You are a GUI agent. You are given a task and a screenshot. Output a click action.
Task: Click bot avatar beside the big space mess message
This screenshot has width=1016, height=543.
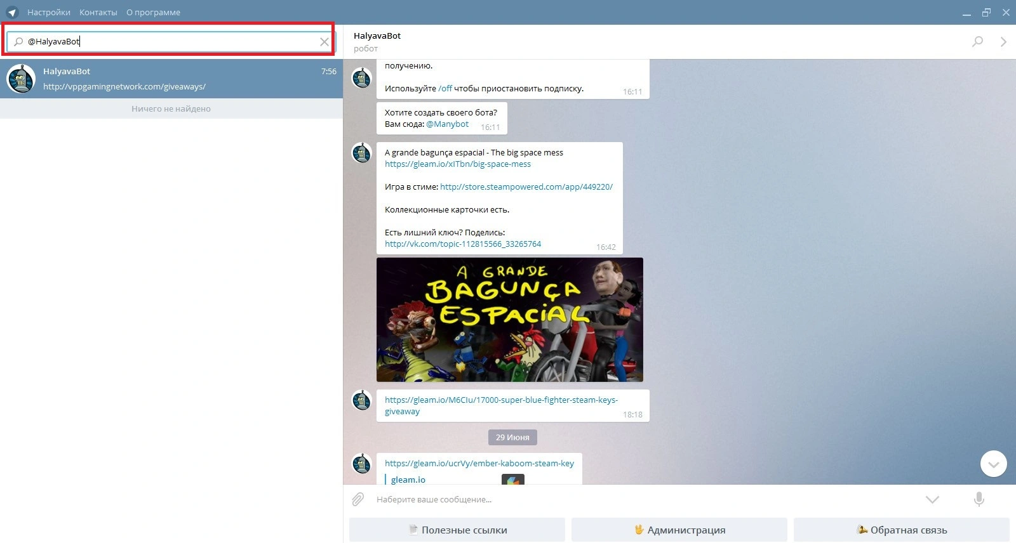(362, 152)
